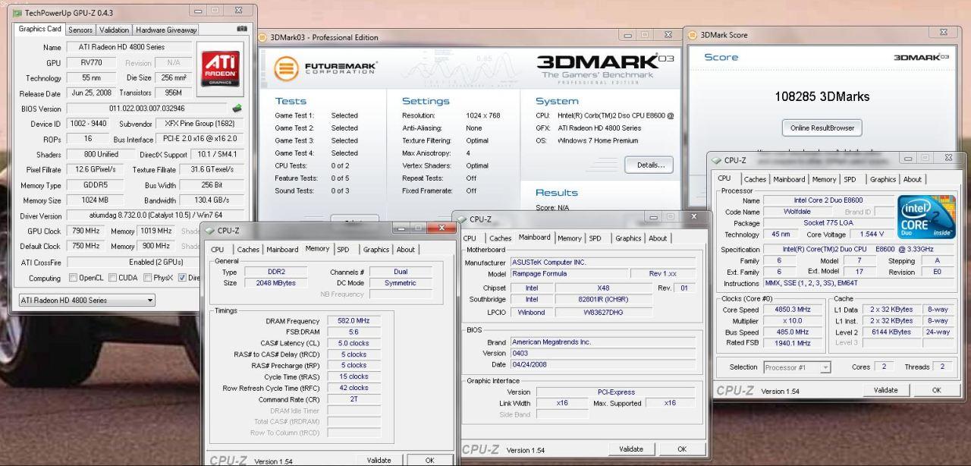
Task: Open Caches tab in CPU-Z Memory window
Action: tap(248, 249)
